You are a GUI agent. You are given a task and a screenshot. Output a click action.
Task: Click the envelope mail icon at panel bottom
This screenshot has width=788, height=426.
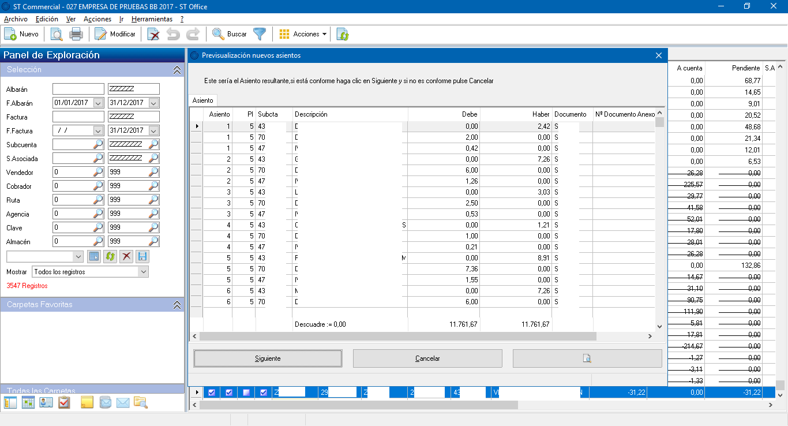tap(123, 403)
